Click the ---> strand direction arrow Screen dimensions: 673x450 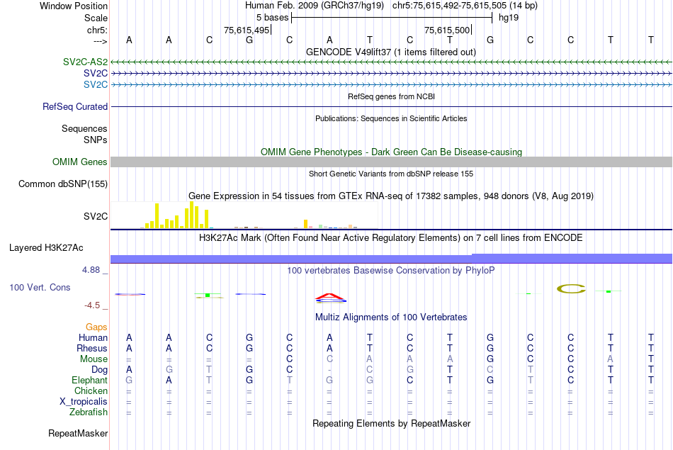click(100, 41)
